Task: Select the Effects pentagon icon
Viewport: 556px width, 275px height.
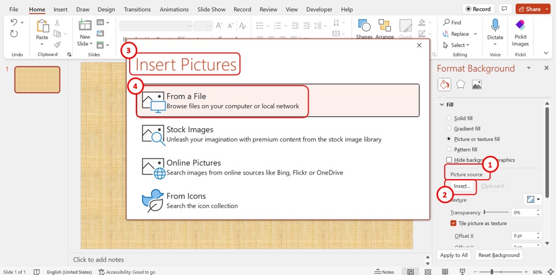Action: [x=460, y=84]
